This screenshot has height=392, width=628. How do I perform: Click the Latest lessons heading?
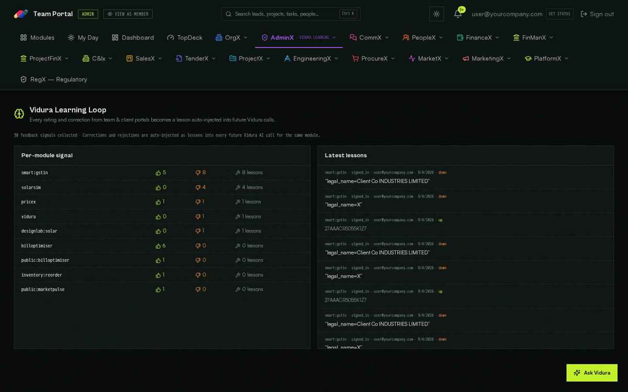tap(346, 155)
